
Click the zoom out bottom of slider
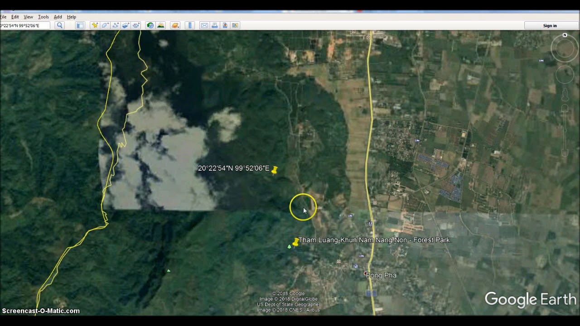click(565, 153)
